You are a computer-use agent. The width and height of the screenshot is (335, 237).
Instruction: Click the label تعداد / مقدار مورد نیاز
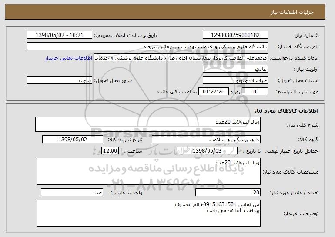pyautogui.click(x=294, y=193)
